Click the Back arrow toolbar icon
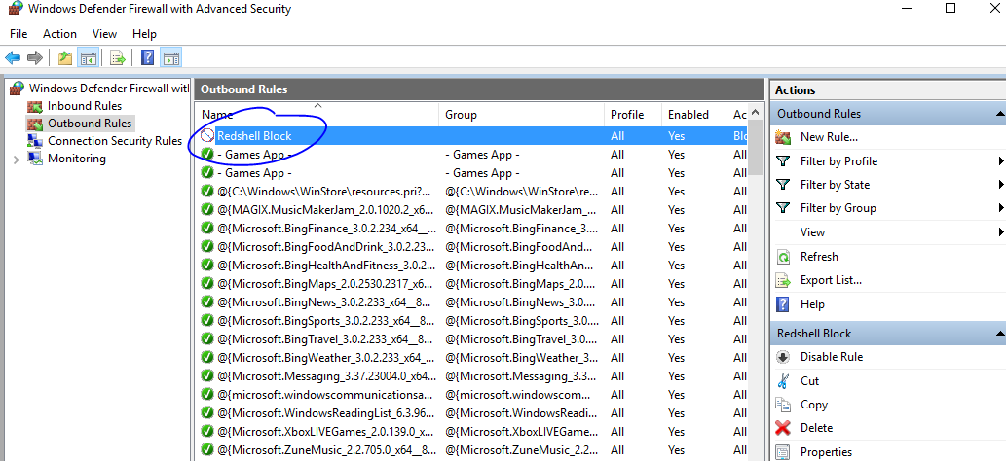The image size is (1006, 461). (13, 58)
